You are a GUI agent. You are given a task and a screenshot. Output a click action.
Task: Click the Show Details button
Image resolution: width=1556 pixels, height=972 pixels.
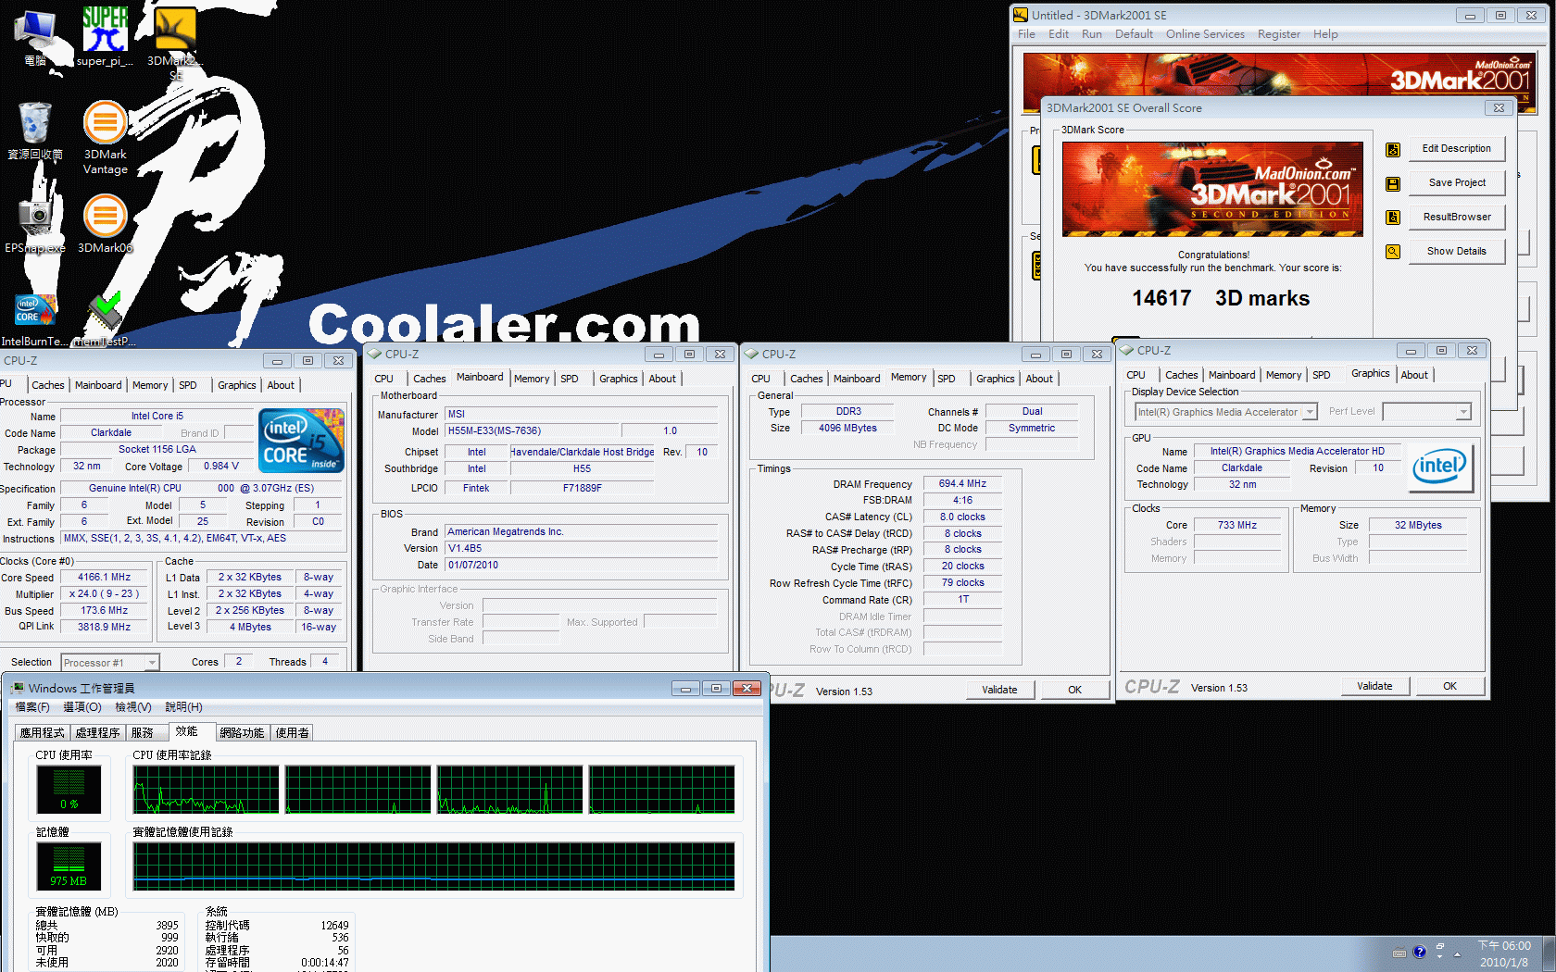point(1456,252)
